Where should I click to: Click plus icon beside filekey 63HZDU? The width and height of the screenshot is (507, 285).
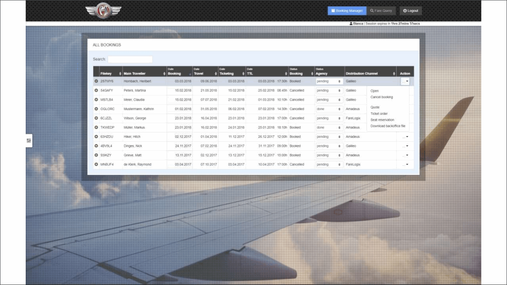point(96,137)
